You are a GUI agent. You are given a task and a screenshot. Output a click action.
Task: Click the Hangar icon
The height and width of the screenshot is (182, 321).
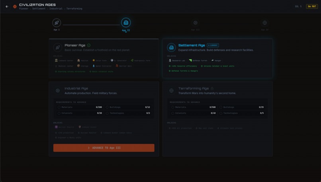pos(213,61)
